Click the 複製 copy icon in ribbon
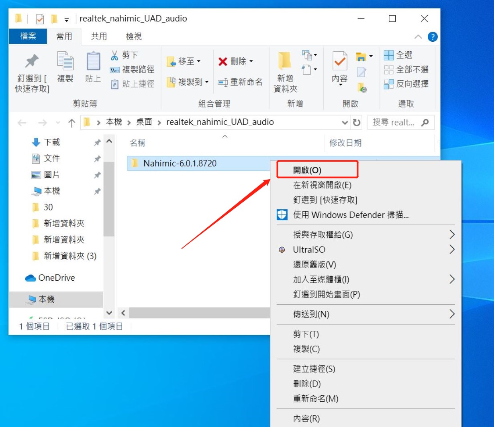This screenshot has width=494, height=427. coord(65,62)
